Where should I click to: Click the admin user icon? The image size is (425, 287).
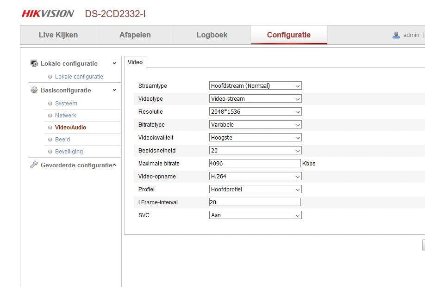coord(396,35)
